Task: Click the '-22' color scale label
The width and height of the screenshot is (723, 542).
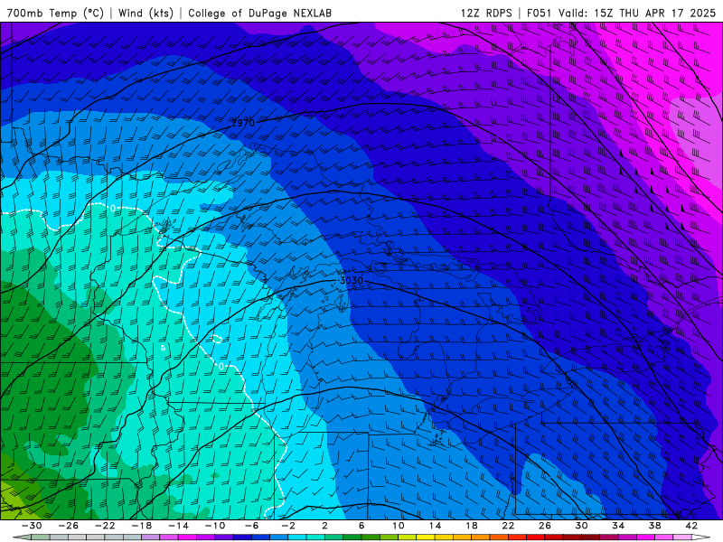Action: (105, 526)
